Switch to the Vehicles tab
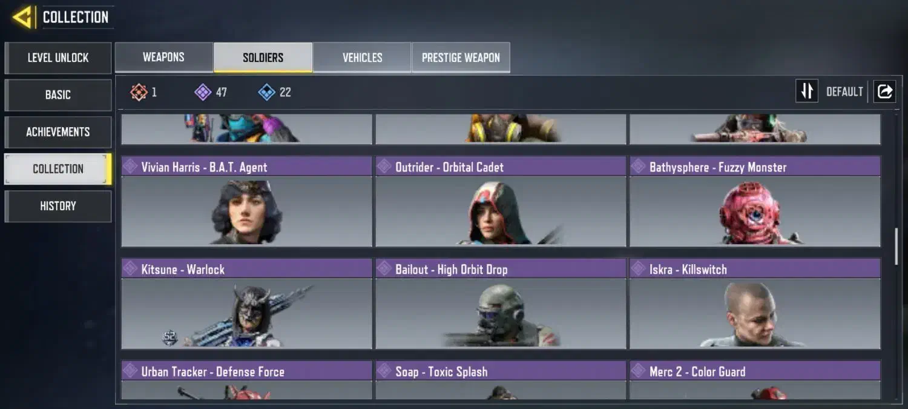 (362, 58)
